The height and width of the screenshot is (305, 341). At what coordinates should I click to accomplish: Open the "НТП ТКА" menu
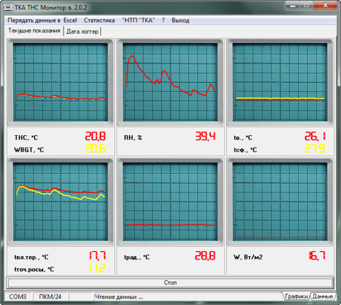138,20
